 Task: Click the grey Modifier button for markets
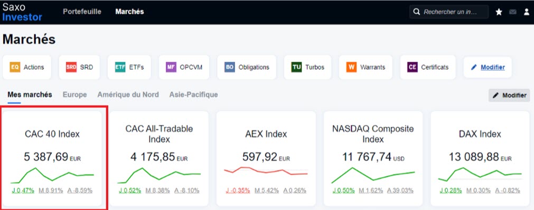click(x=509, y=96)
